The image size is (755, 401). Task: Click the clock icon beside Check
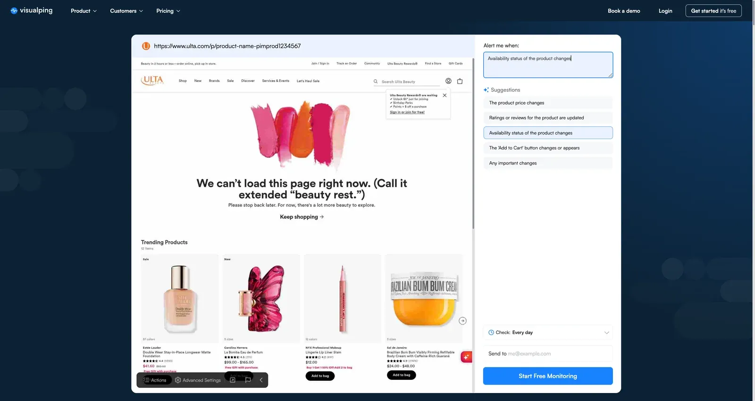(x=491, y=333)
